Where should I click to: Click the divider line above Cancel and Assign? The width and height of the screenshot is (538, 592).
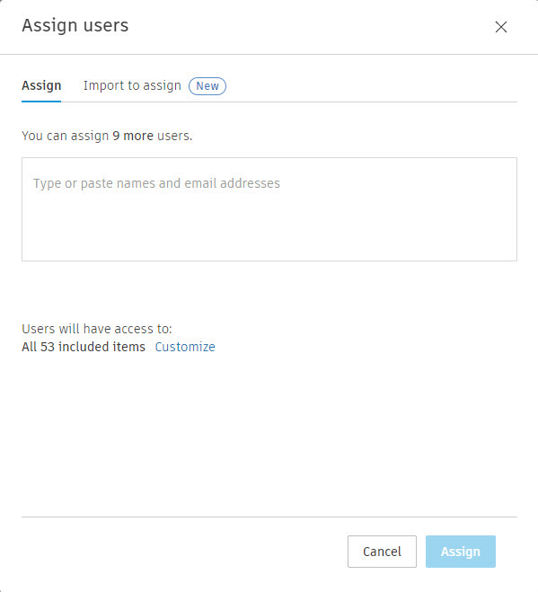[269, 517]
